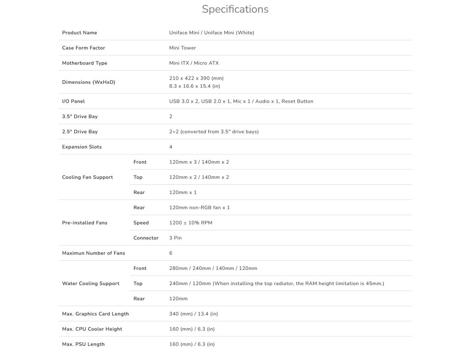Click the Dimensions (WxHxD) label
Screen dimensions: 470x352
(89, 82)
